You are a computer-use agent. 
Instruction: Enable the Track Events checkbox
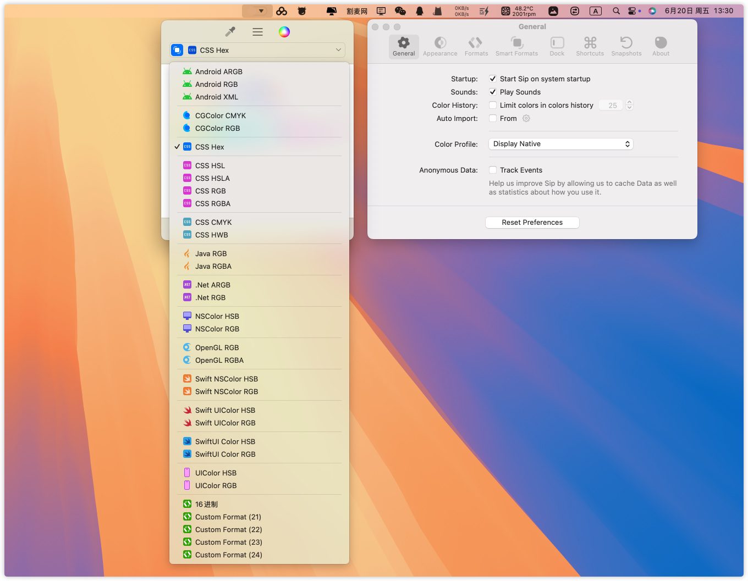493,170
